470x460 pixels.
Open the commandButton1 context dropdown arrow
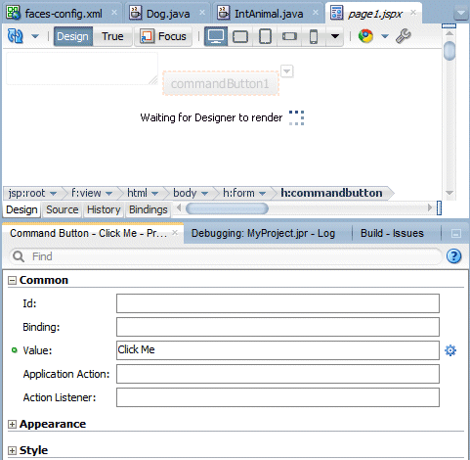pos(287,71)
